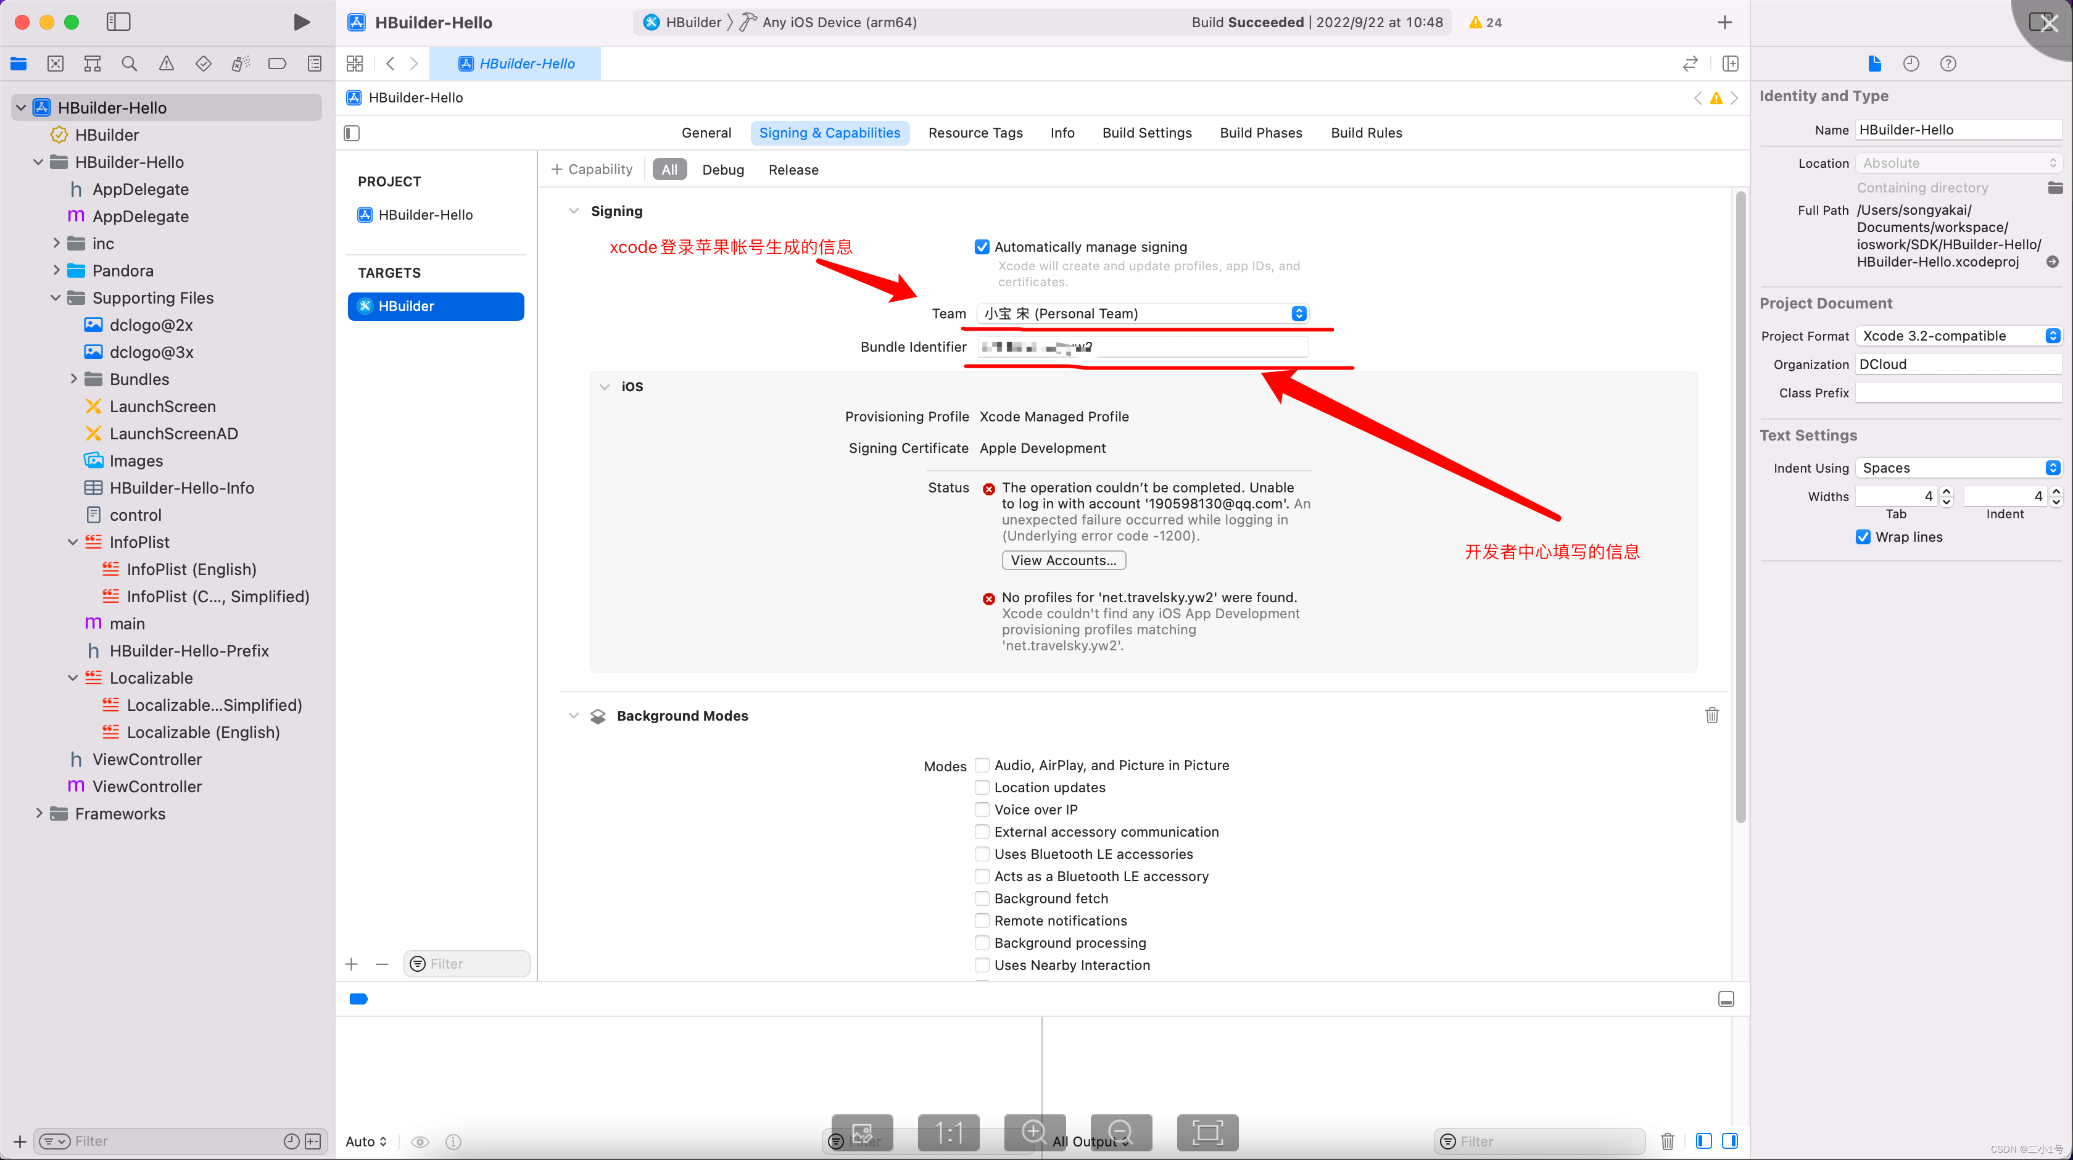Uncheck Wrap lines option

coord(1863,537)
